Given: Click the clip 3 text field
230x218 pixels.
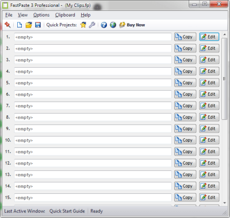Looking at the screenshot, I should pyautogui.click(x=93, y=60).
